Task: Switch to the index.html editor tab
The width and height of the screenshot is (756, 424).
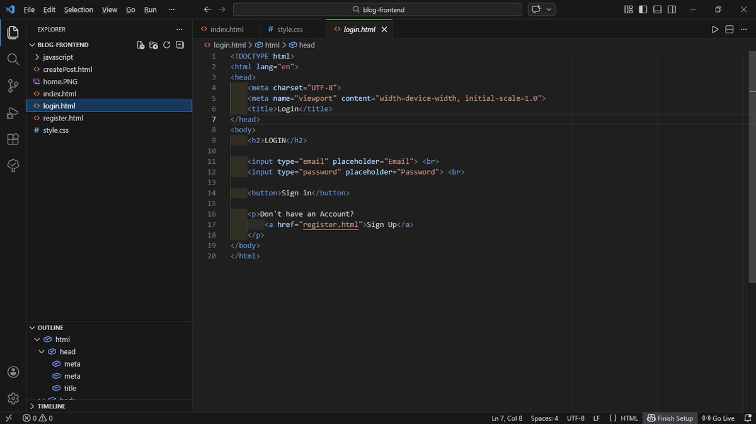Action: pos(226,30)
